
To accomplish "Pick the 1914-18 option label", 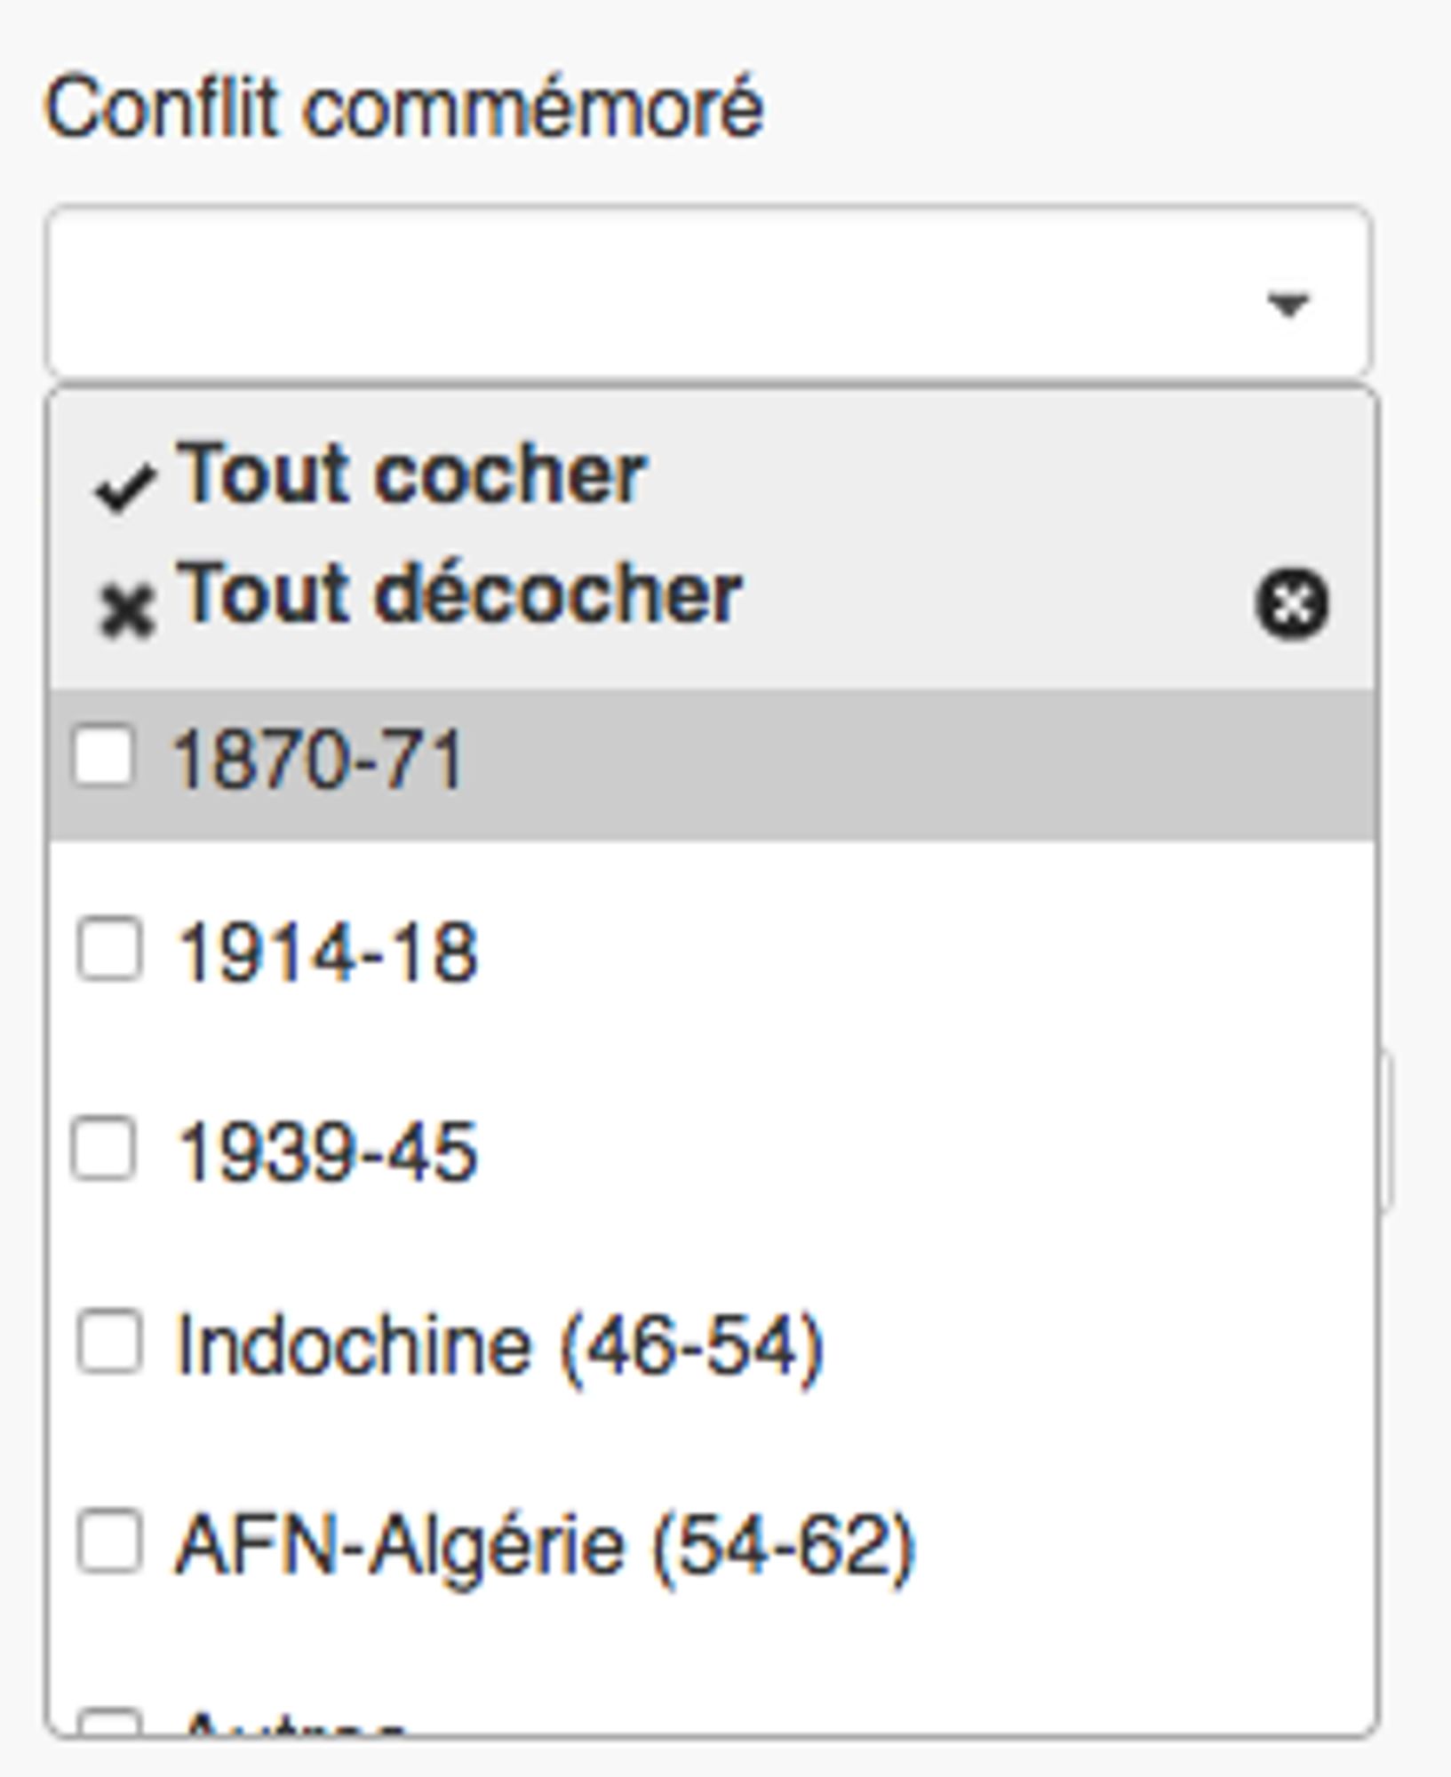I will (x=327, y=954).
